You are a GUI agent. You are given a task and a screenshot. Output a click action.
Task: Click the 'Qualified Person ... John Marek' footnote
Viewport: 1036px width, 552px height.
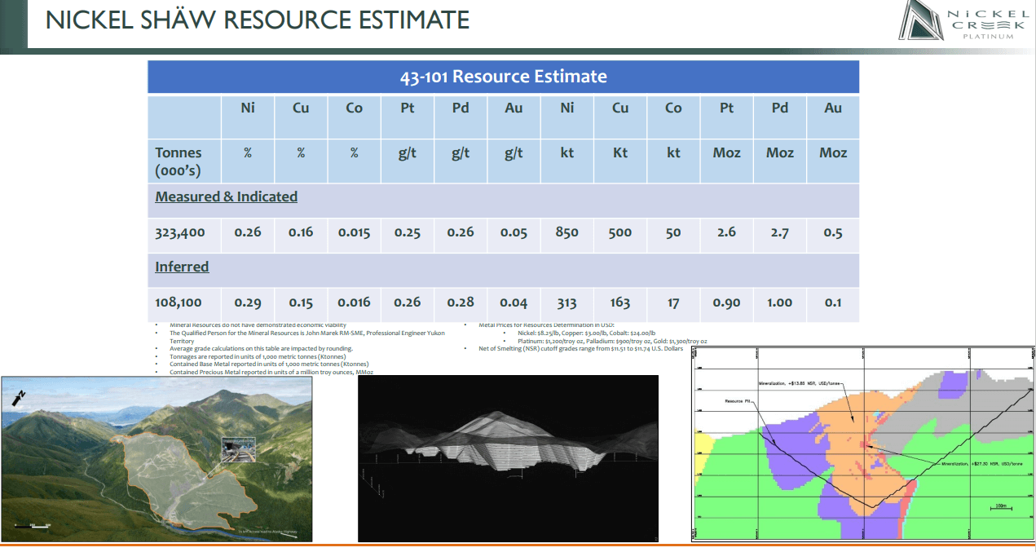[x=307, y=337]
